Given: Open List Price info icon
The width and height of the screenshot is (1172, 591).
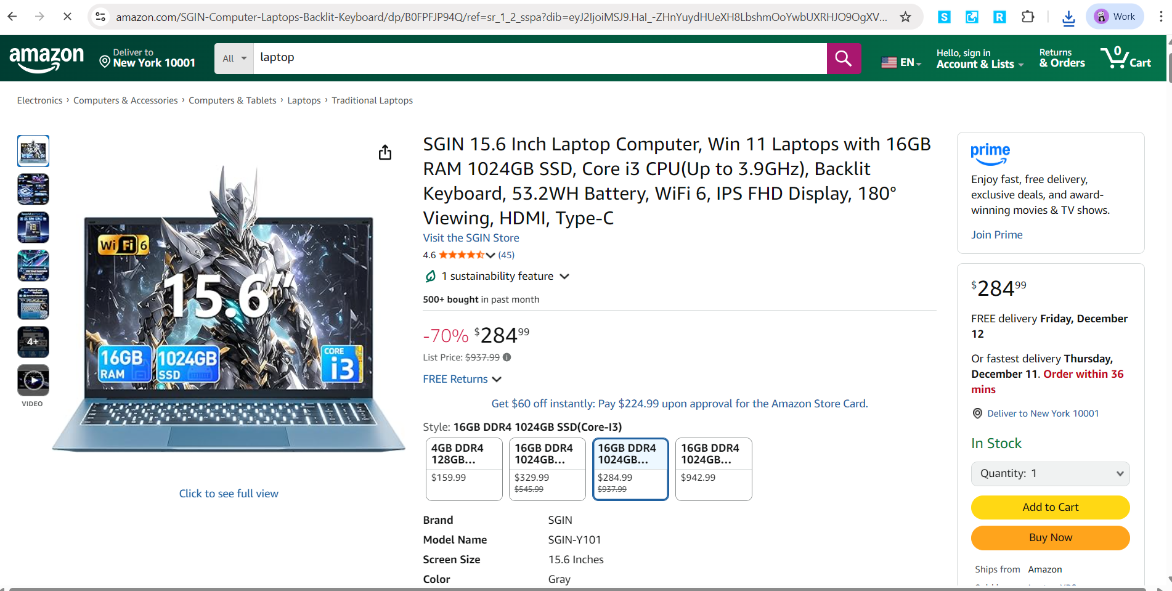Looking at the screenshot, I should pyautogui.click(x=507, y=357).
